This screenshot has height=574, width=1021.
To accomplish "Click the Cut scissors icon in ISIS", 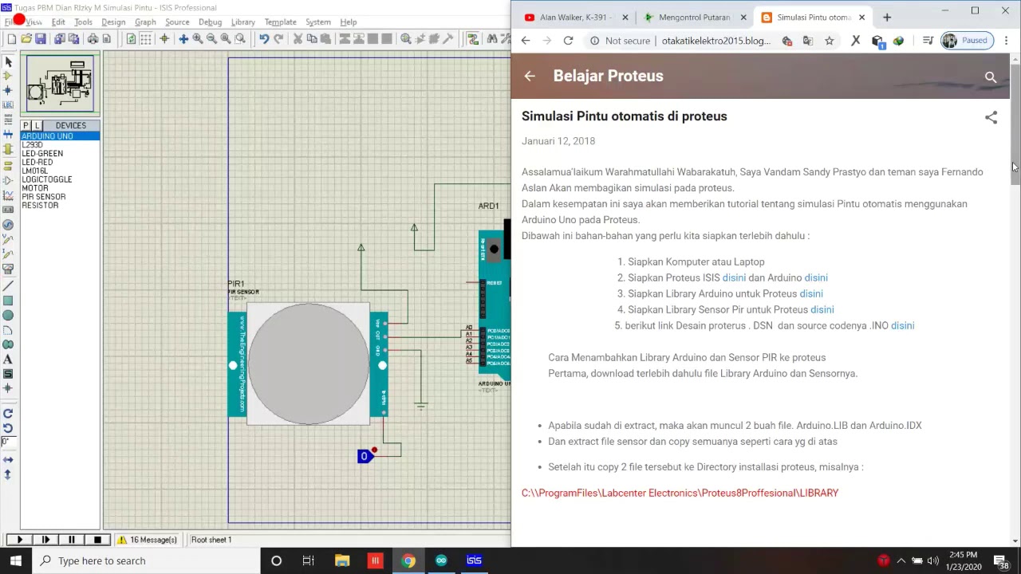I will 298,39.
